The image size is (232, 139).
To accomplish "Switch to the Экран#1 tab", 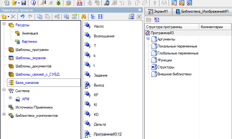I will (158, 11).
